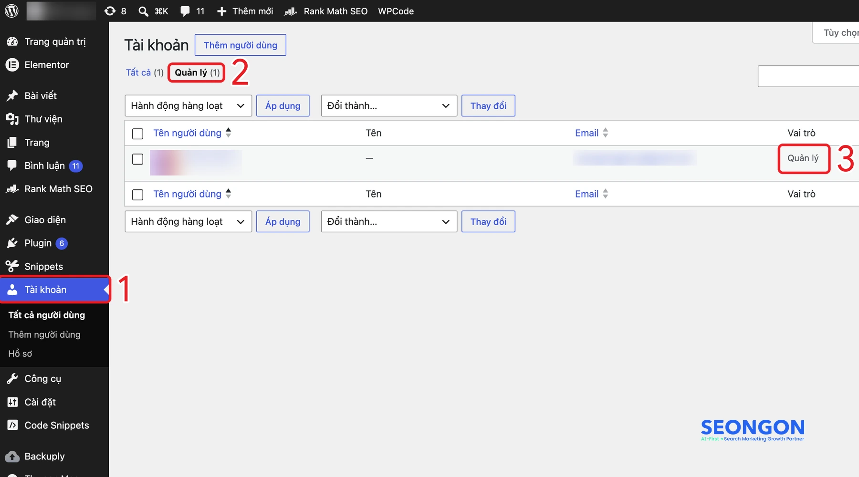
Task: Click the WordPress logo icon
Action: (x=11, y=11)
